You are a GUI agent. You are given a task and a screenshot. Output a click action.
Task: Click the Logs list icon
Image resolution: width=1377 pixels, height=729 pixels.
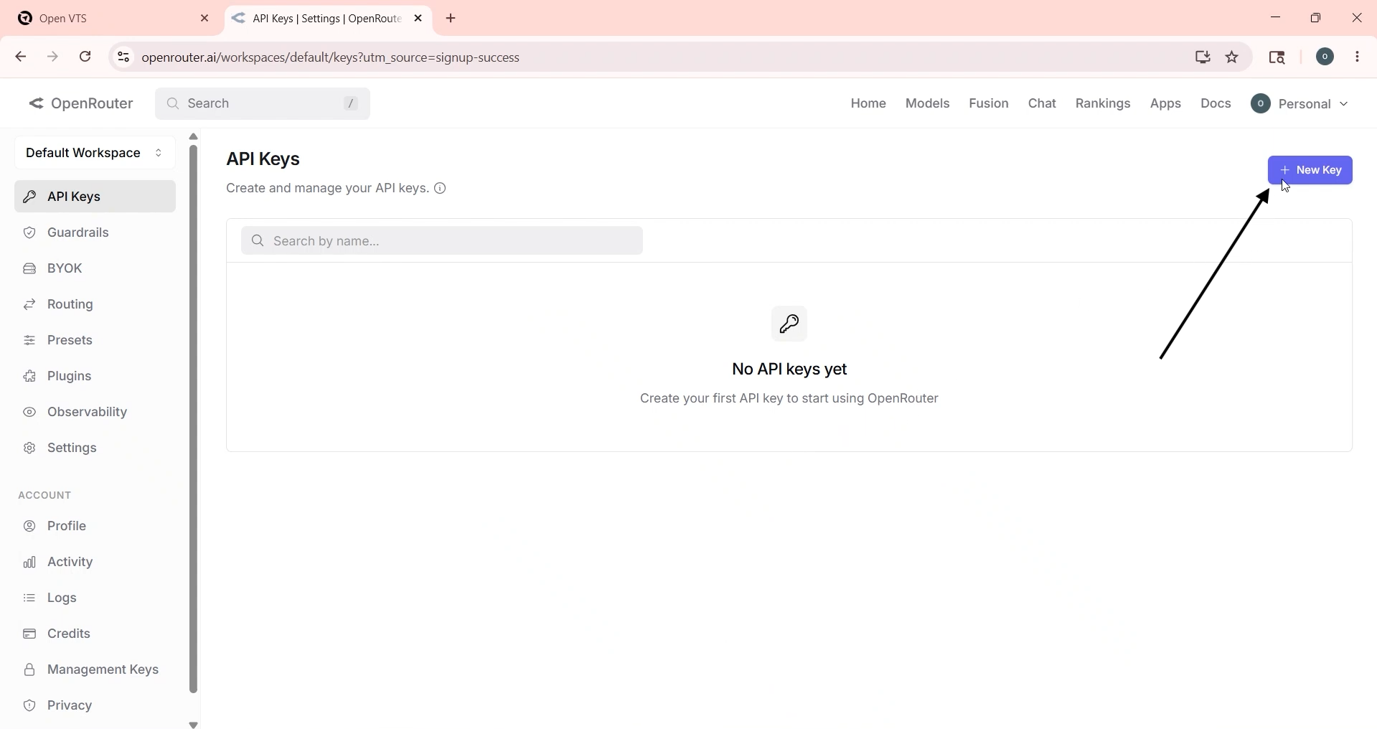click(x=29, y=598)
